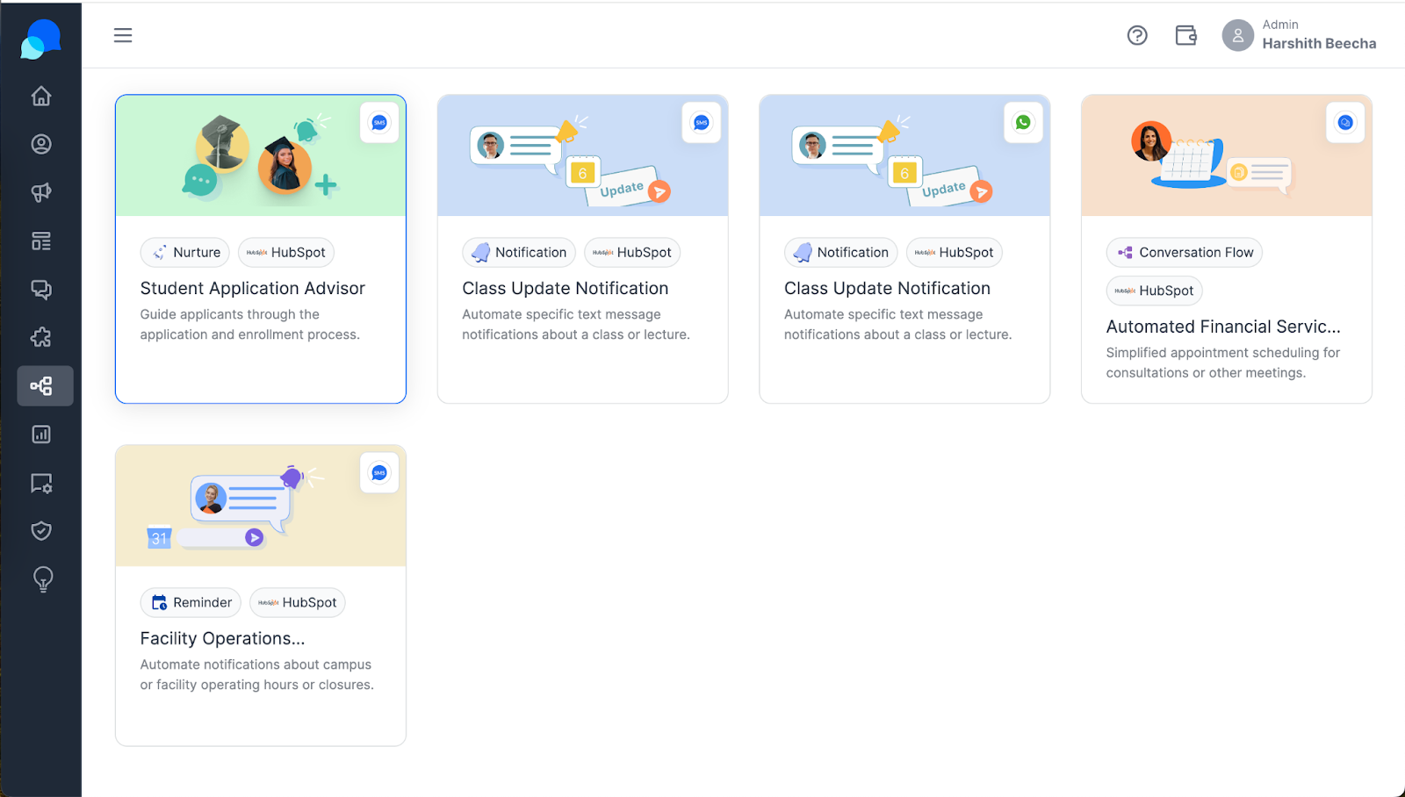The height and width of the screenshot is (797, 1405).
Task: Open the shield checkmark icon in sidebar
Action: [x=41, y=530]
